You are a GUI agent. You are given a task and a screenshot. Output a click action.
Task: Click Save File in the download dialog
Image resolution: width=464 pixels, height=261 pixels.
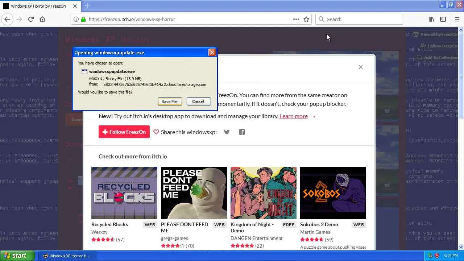170,101
